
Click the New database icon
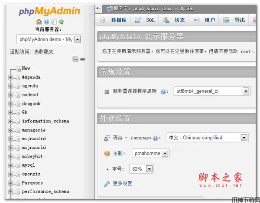tap(18, 68)
